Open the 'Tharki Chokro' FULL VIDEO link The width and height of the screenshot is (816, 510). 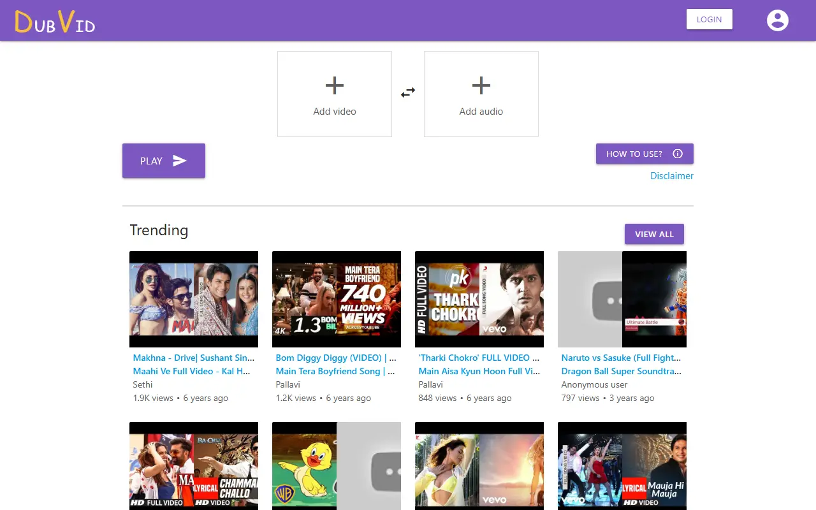point(479,358)
